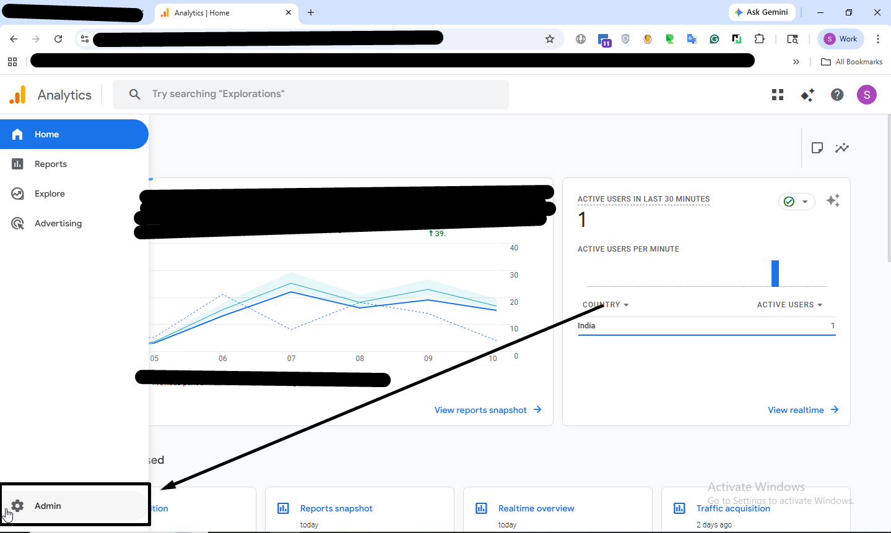Screen dimensions: 891x533
Task: Open the Chrome three-dot menu
Action: coord(878,39)
